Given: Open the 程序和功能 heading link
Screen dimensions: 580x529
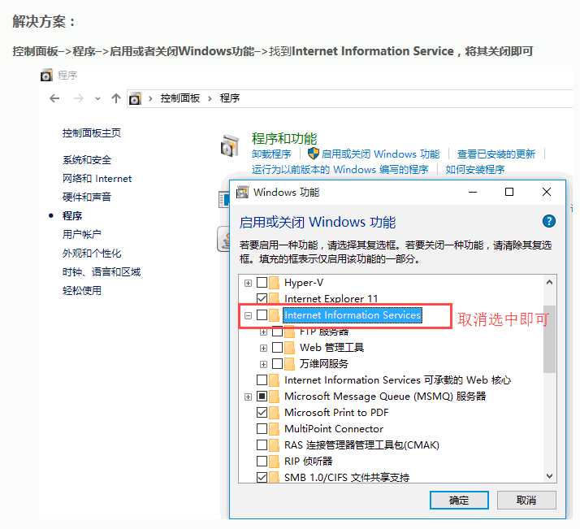Looking at the screenshot, I should point(284,139).
